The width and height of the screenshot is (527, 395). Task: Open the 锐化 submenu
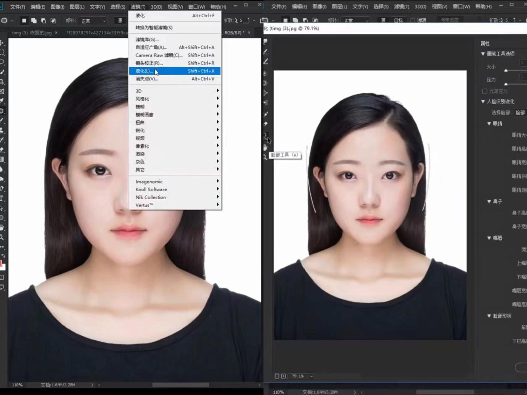[x=175, y=130]
